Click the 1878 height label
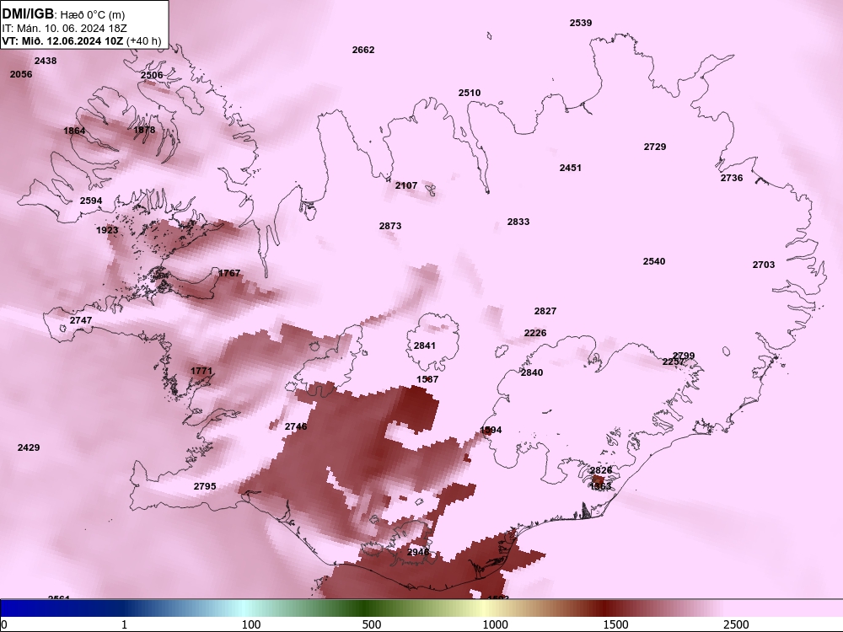This screenshot has height=632, width=843. [x=144, y=130]
